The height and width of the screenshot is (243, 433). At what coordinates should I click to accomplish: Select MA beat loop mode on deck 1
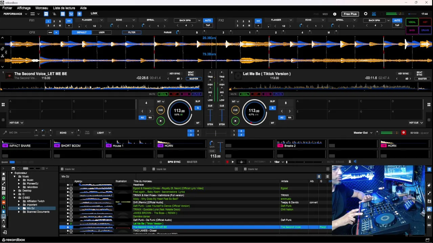[x=150, y=117]
